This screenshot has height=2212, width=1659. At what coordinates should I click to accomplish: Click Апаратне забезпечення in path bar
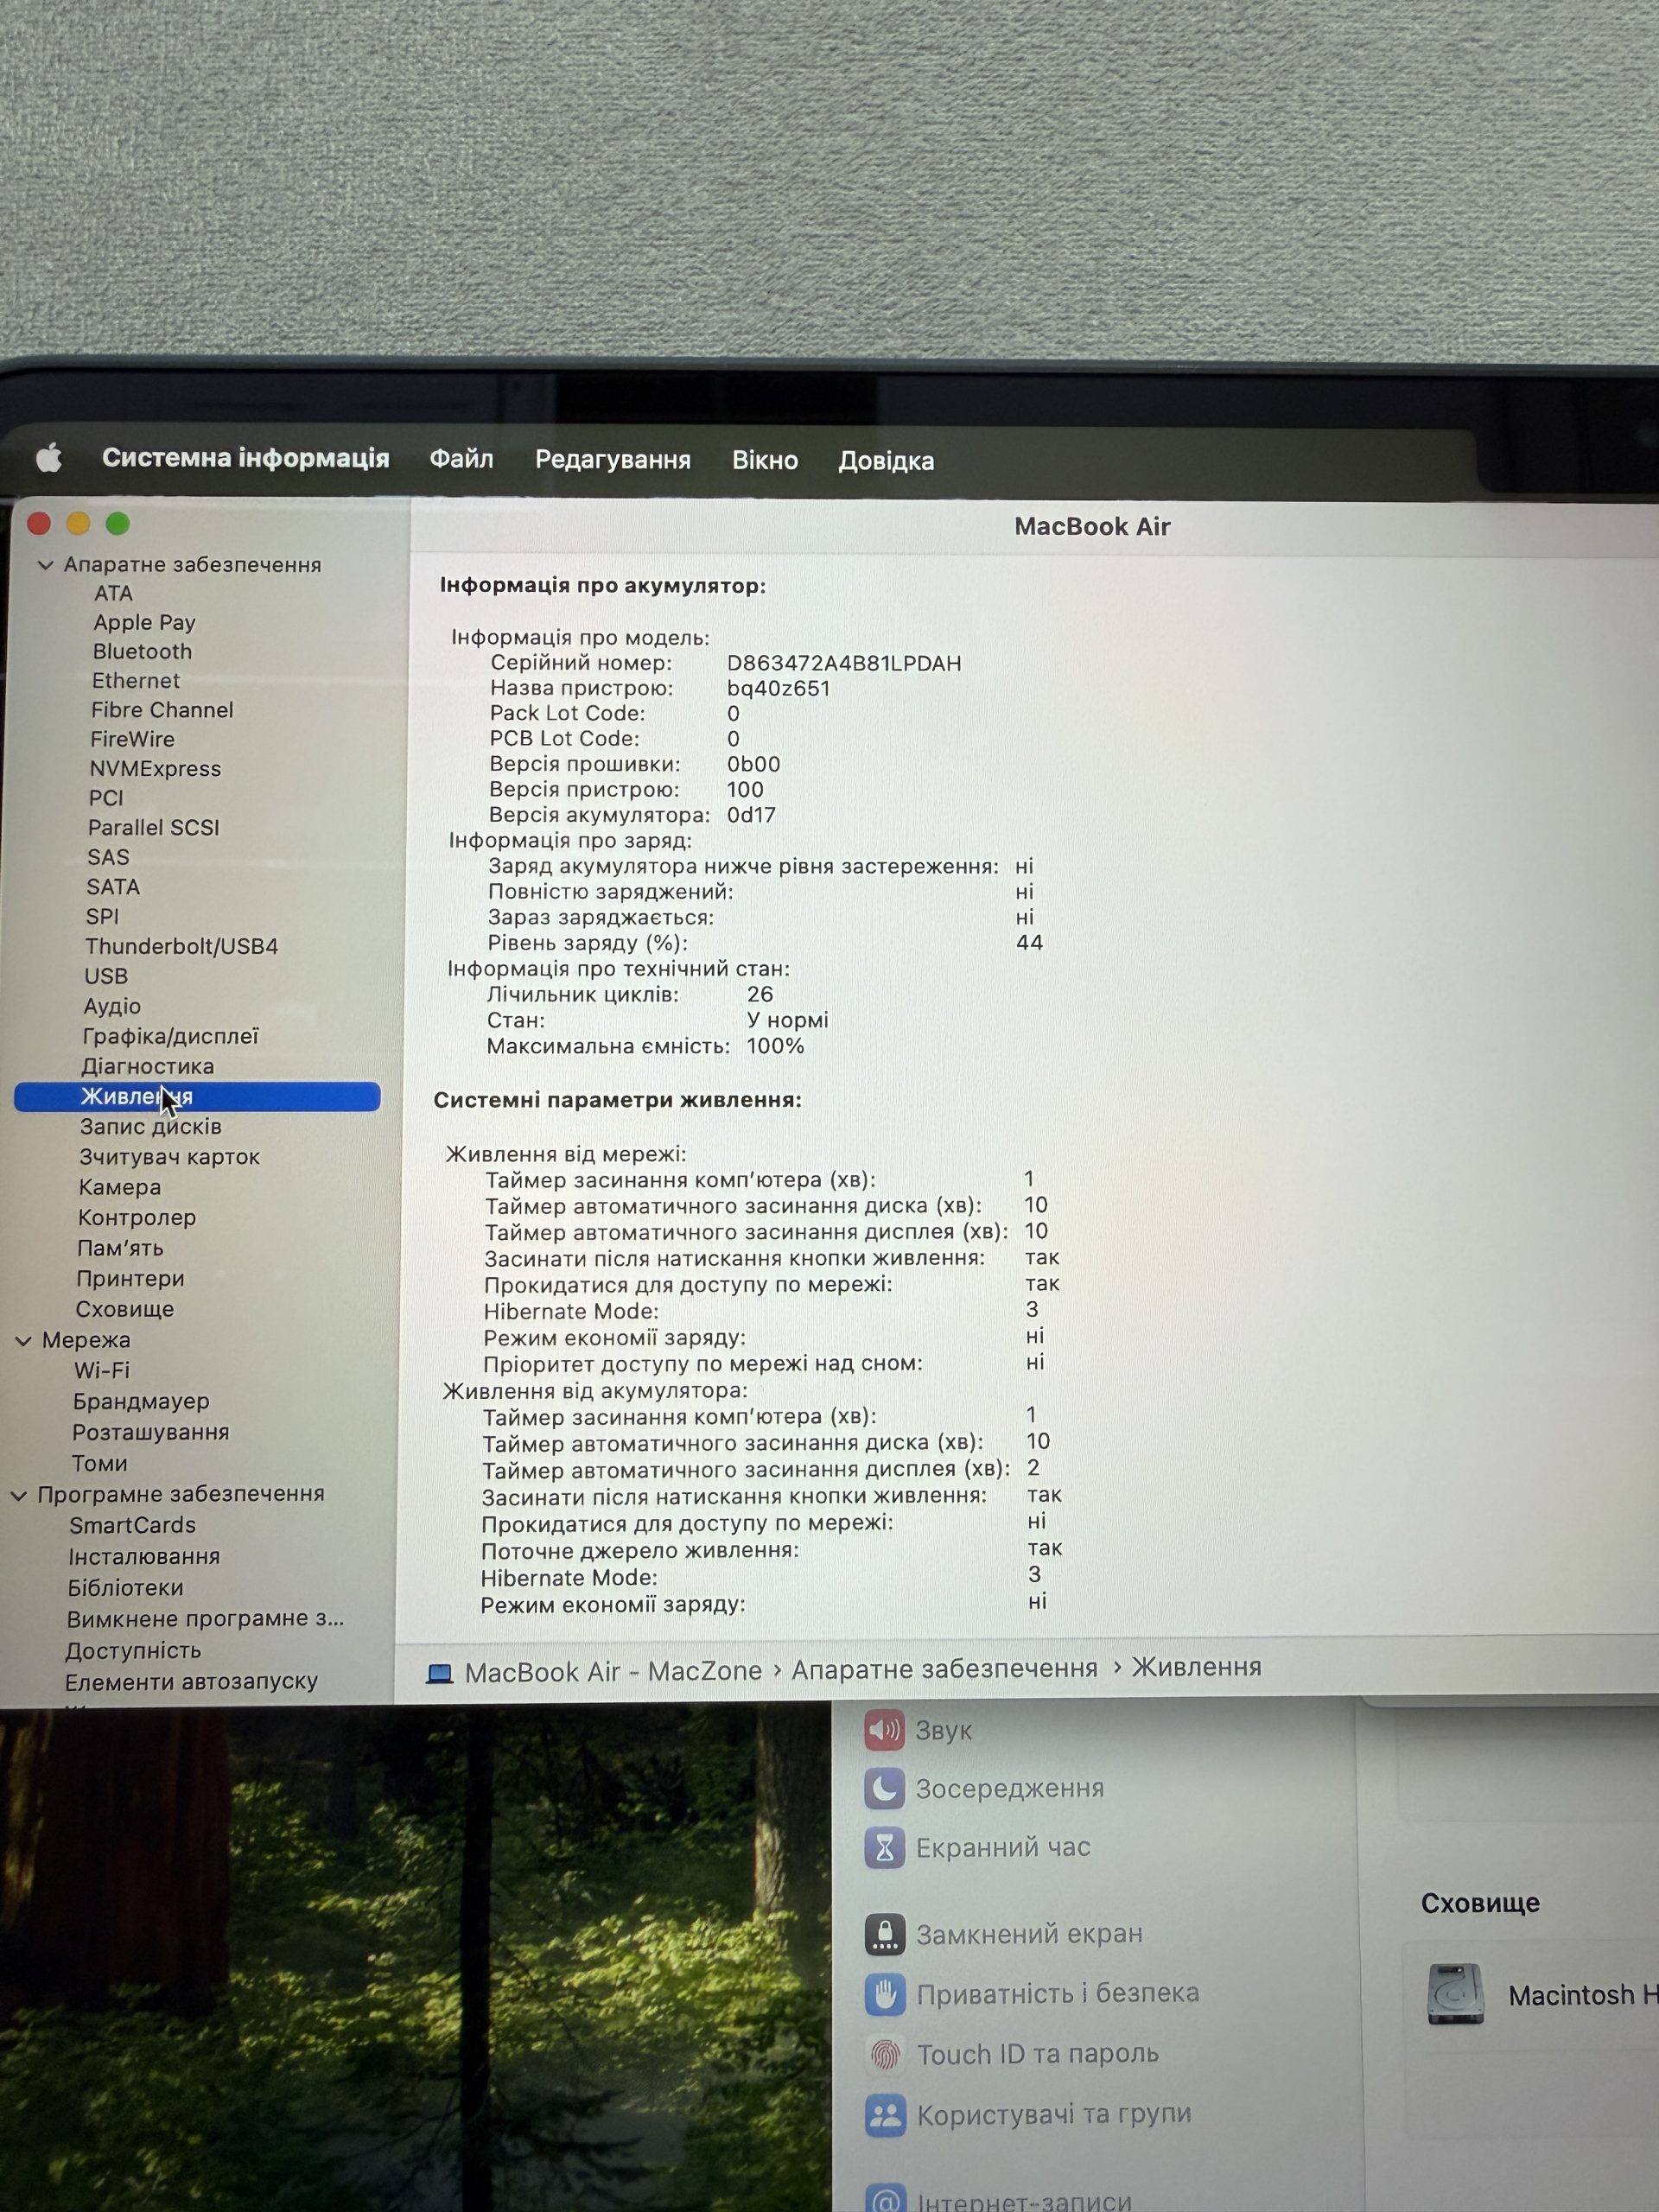pos(944,1669)
